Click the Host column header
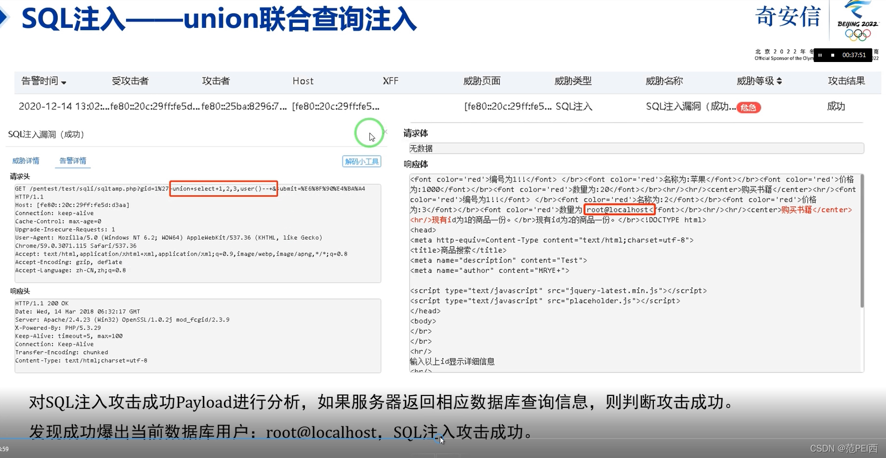 tap(303, 81)
